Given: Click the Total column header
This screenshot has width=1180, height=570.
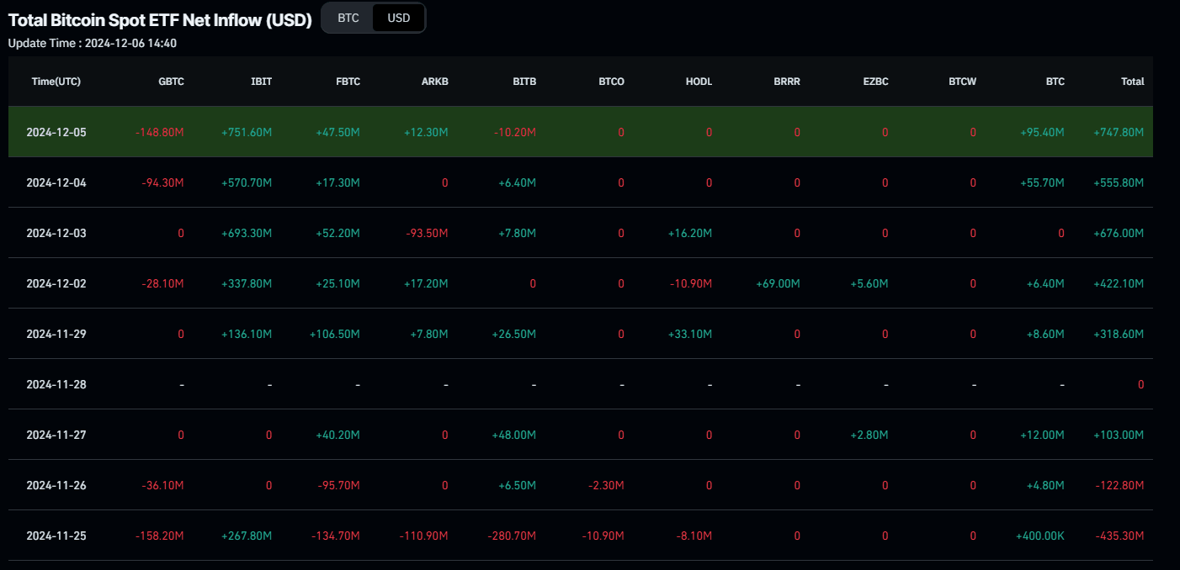Looking at the screenshot, I should 1132,82.
